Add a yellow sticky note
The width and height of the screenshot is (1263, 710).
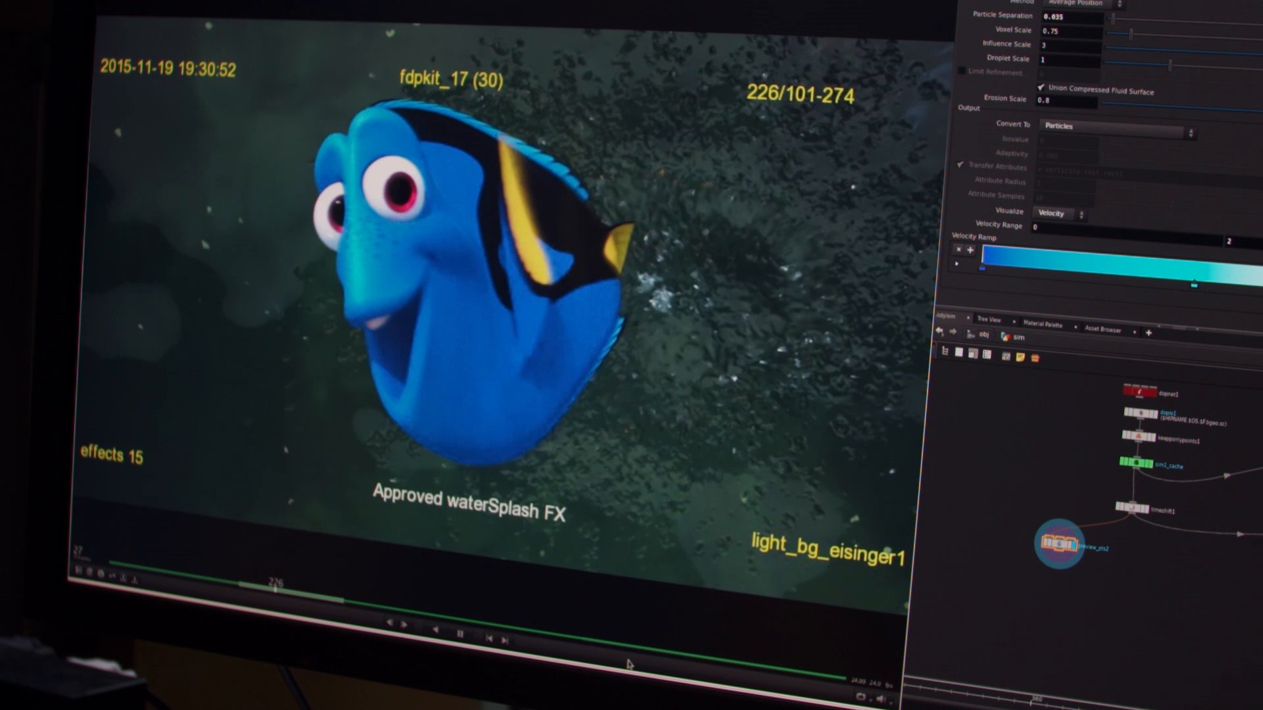[x=1020, y=357]
